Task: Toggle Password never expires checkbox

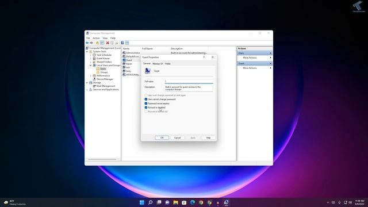Action: point(146,103)
